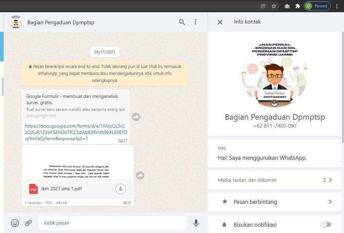Forward the Google Formulir link message
The width and height of the screenshot is (344, 233).
pos(136,117)
